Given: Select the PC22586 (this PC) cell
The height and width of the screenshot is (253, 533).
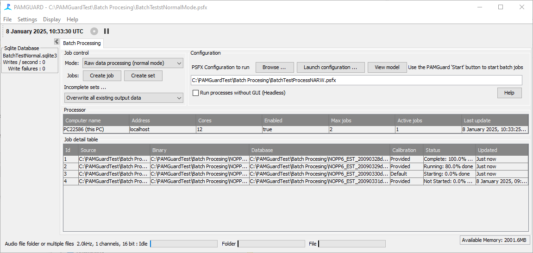Looking at the screenshot, I should [x=96, y=130].
